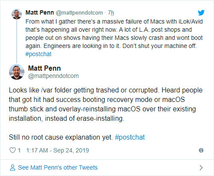Viewport: 214px width, 176px height.
Task: Click the like count number 1
Action: (x=19, y=150)
